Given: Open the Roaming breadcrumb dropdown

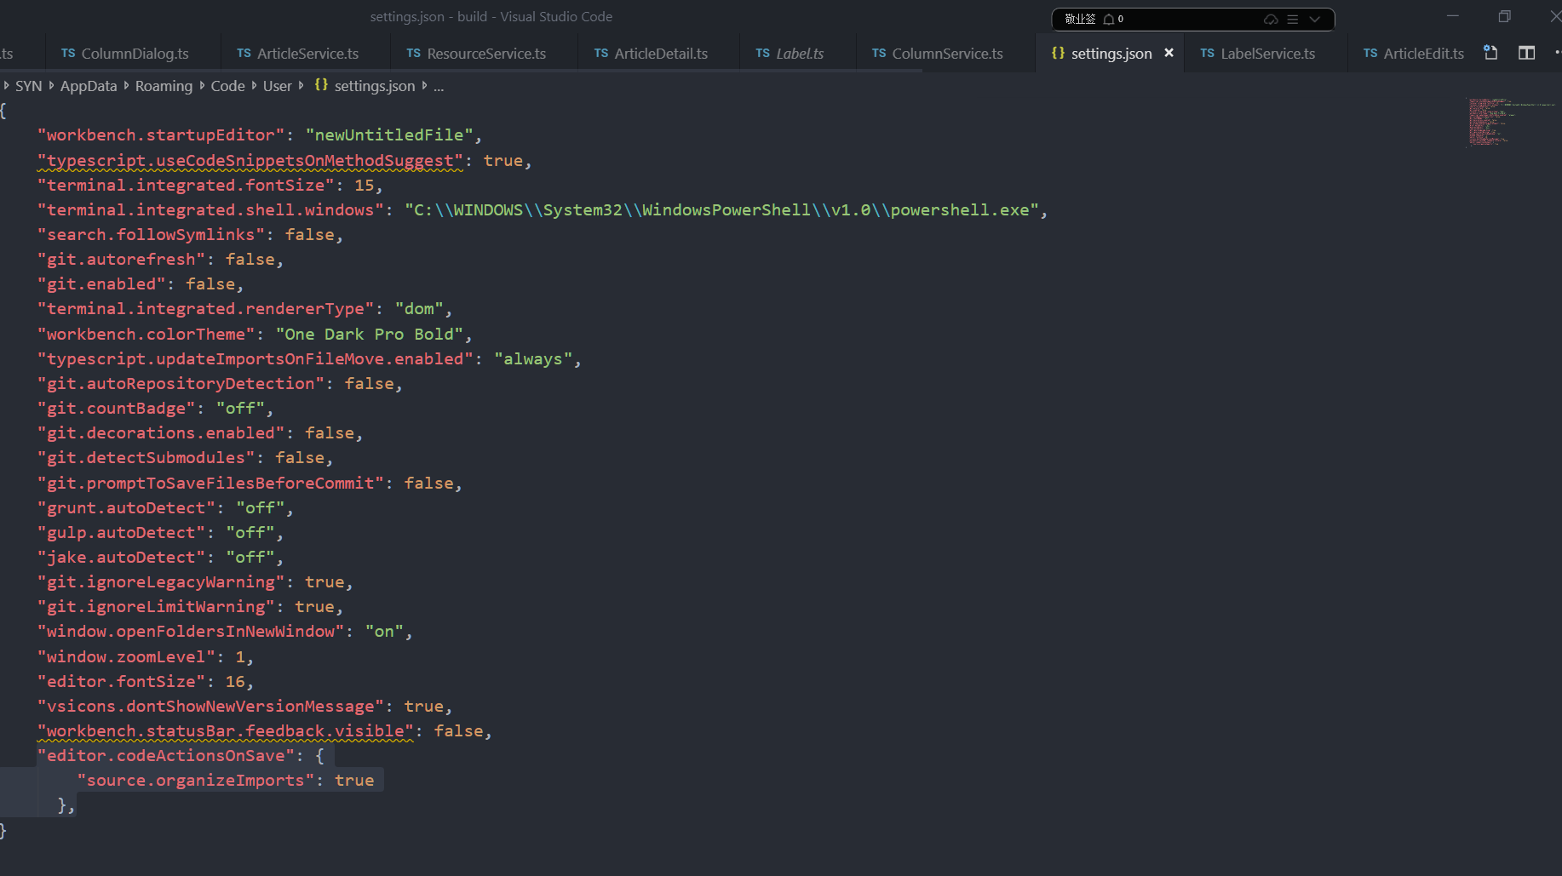Looking at the screenshot, I should [164, 85].
